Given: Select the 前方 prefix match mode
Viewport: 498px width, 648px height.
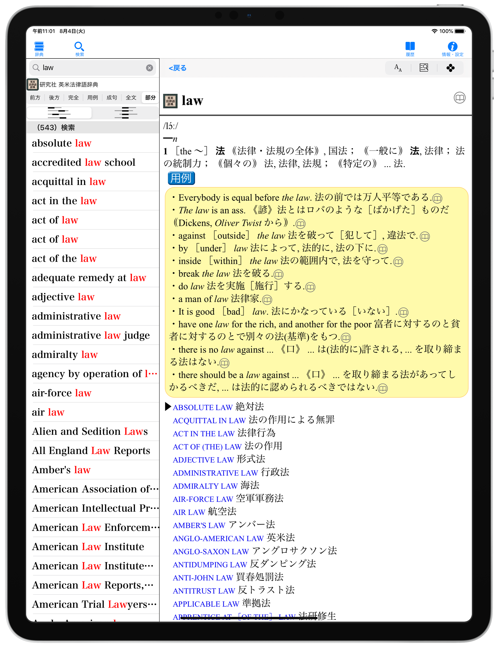Looking at the screenshot, I should pos(35,98).
